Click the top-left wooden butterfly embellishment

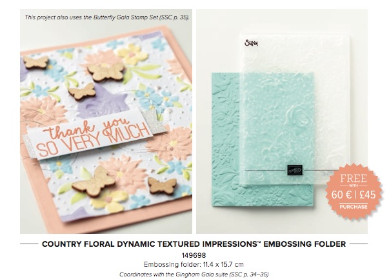tap(36, 63)
